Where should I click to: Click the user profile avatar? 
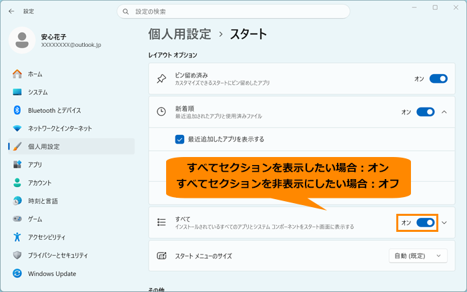pos(22,40)
